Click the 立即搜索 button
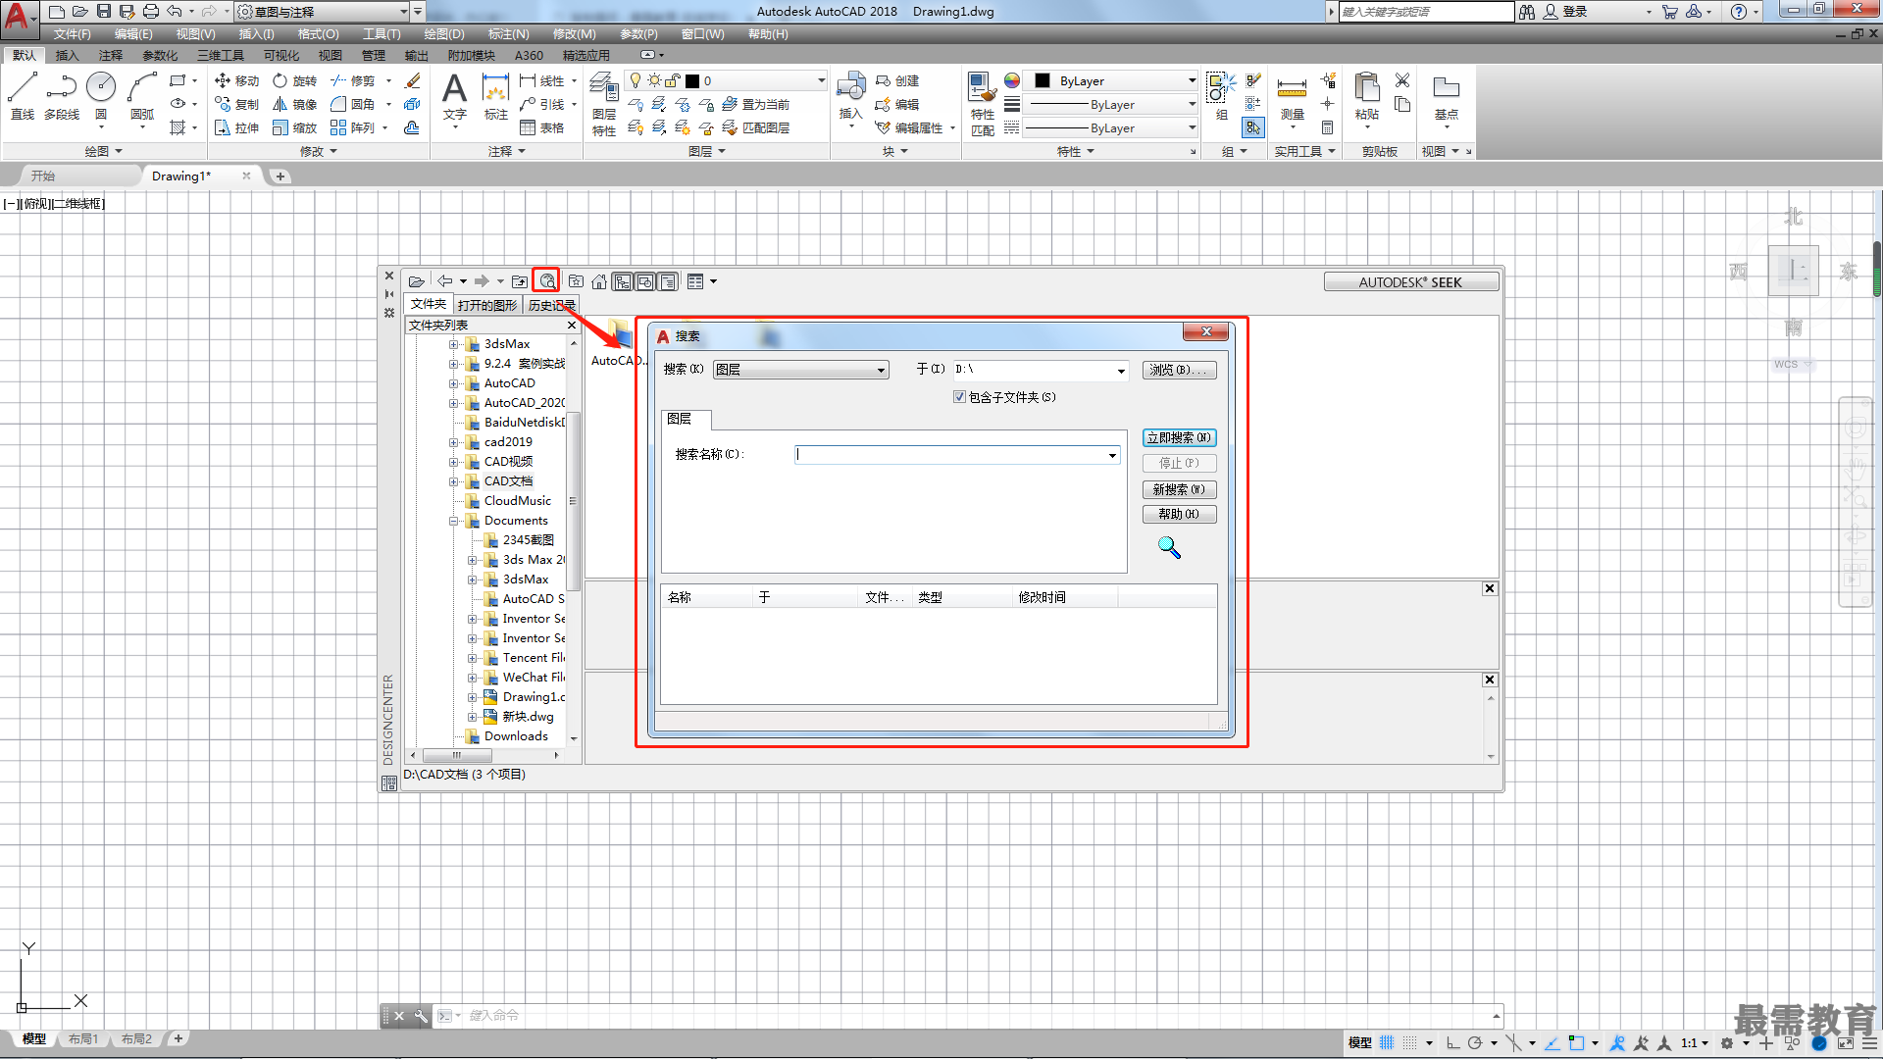Image resolution: width=1883 pixels, height=1059 pixels. pyautogui.click(x=1179, y=437)
